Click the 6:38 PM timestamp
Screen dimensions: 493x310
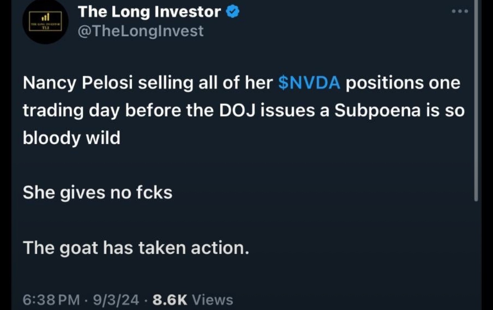click(x=51, y=300)
